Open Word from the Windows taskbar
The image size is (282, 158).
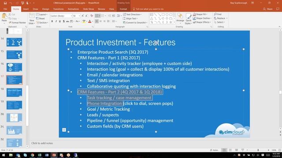coord(47,155)
